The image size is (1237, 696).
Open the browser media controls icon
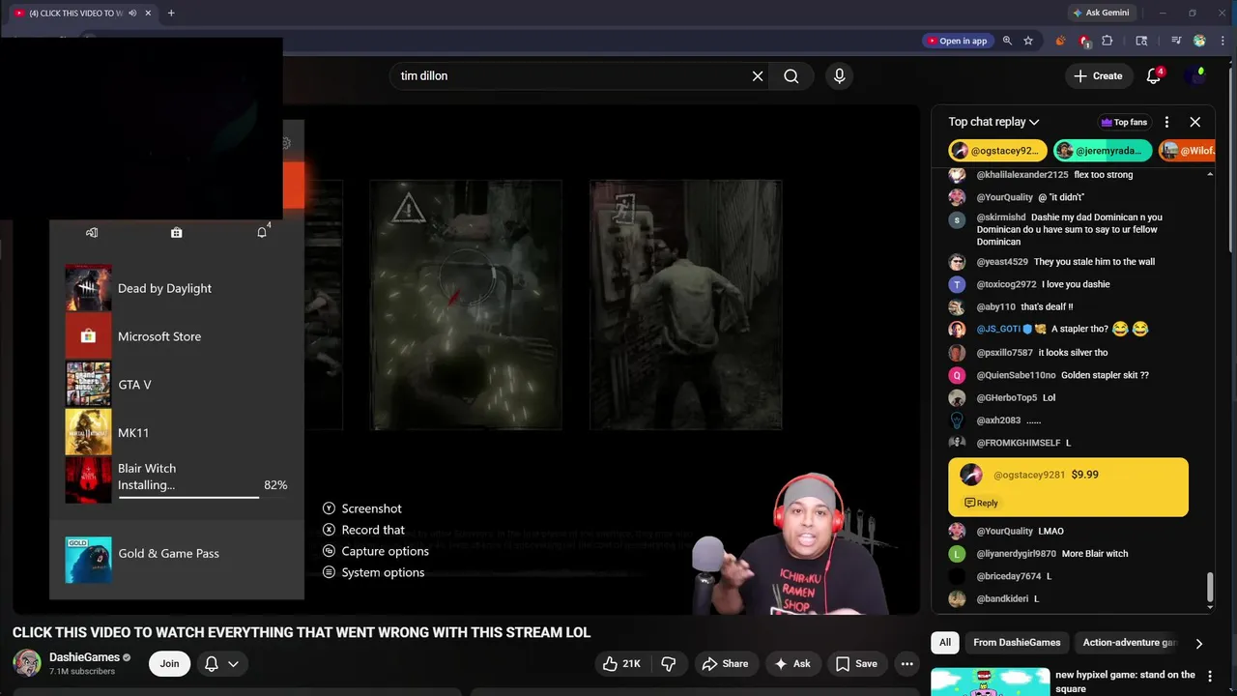(x=1176, y=41)
